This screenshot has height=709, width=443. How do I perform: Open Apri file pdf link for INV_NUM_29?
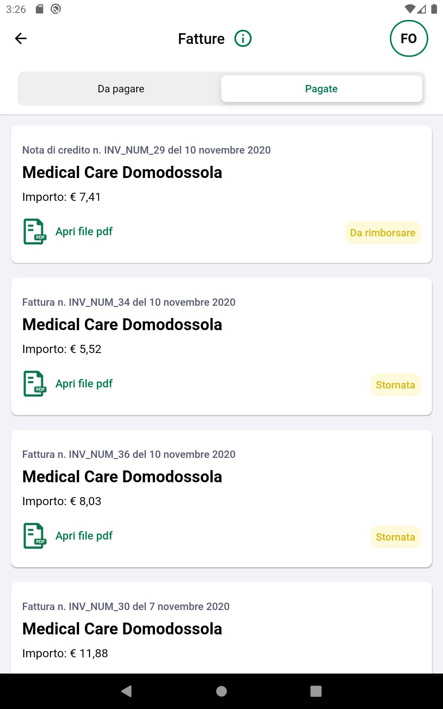click(84, 232)
